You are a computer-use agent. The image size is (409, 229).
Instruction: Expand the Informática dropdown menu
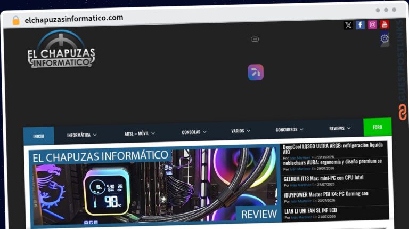(x=81, y=135)
